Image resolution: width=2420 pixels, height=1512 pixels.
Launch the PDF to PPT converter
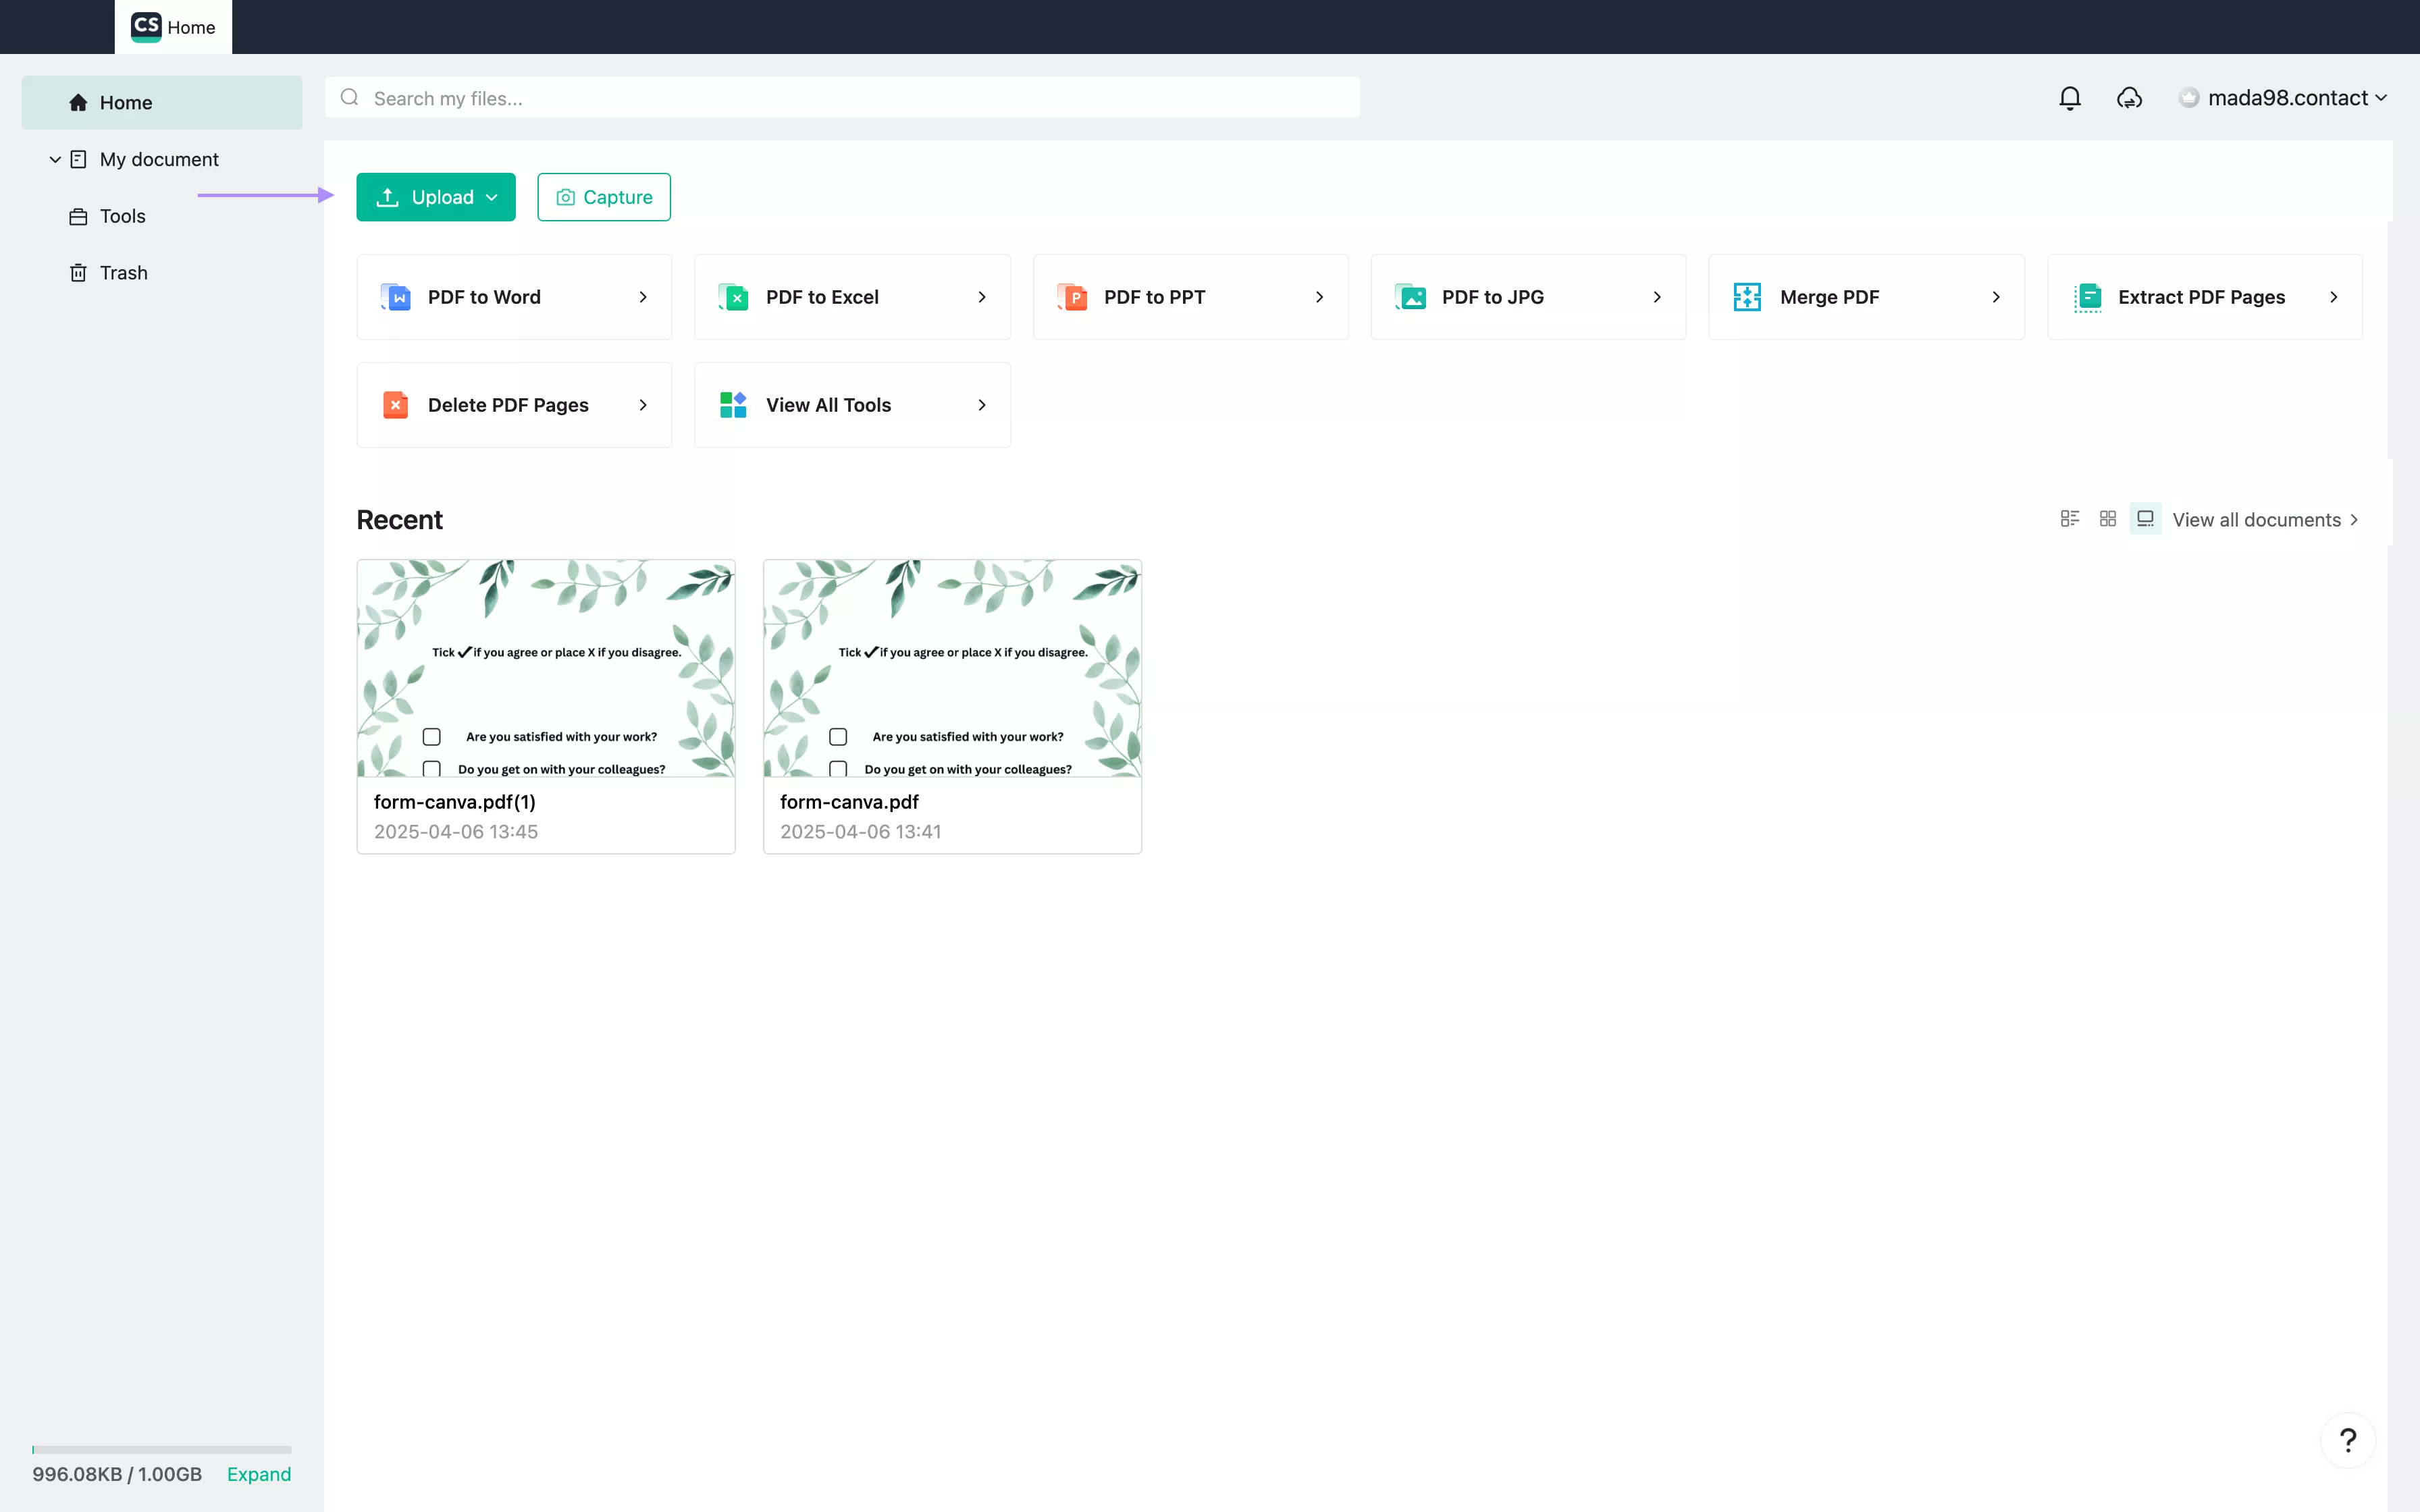[1190, 297]
